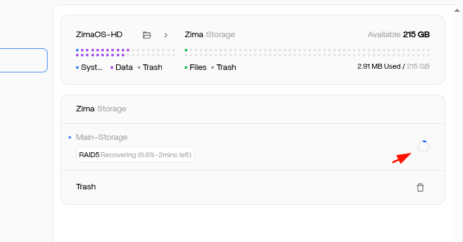Click the ZimaOS-HD title
Image resolution: width=463 pixels, height=242 pixels.
[x=99, y=35]
